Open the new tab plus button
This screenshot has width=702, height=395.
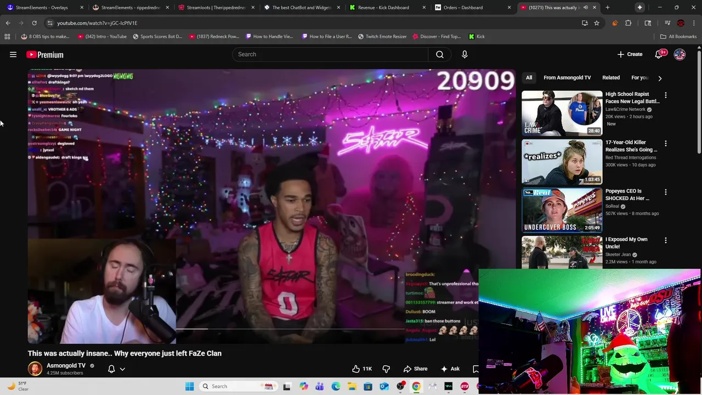(x=608, y=8)
